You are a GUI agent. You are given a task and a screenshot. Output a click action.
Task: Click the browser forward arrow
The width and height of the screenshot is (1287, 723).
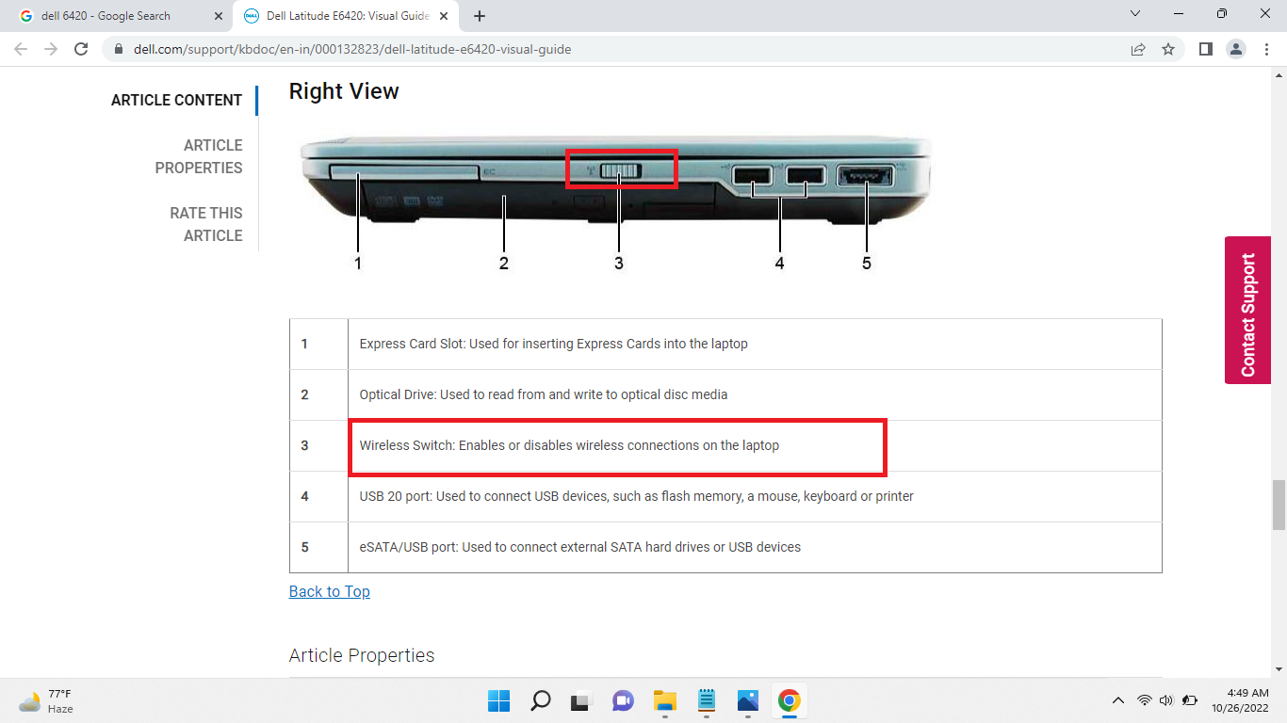pos(51,49)
